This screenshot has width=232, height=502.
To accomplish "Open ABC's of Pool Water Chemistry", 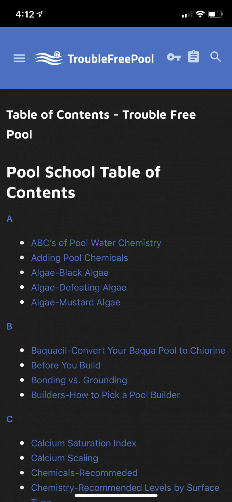I will point(96,243).
